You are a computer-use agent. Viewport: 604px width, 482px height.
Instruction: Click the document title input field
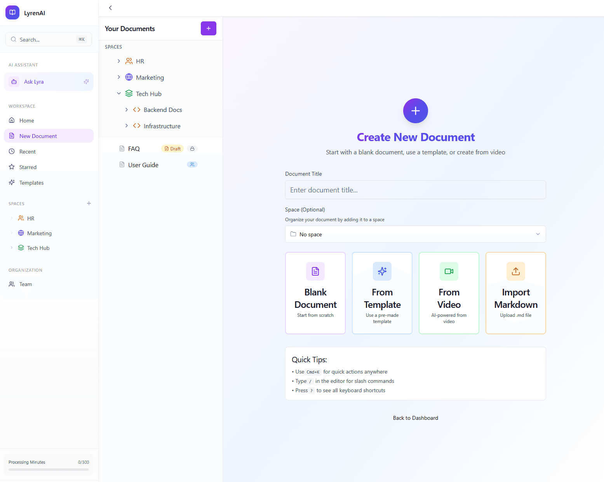pyautogui.click(x=415, y=190)
